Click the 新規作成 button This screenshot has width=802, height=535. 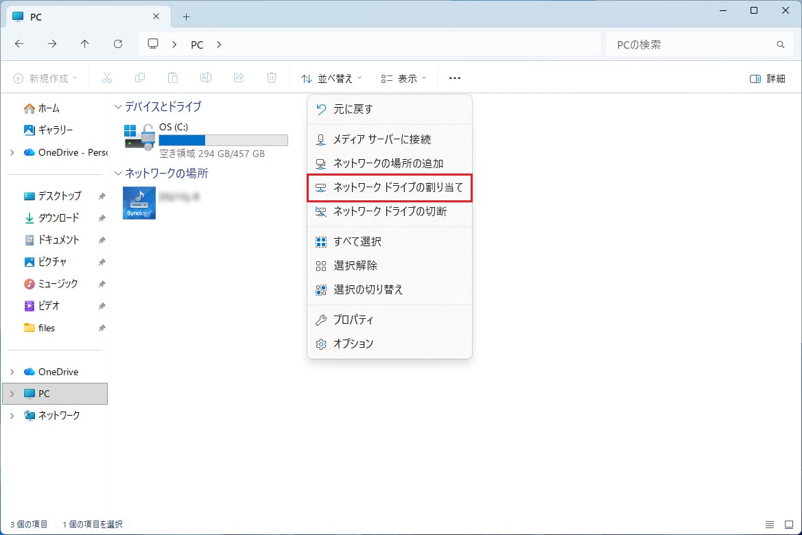click(x=45, y=79)
